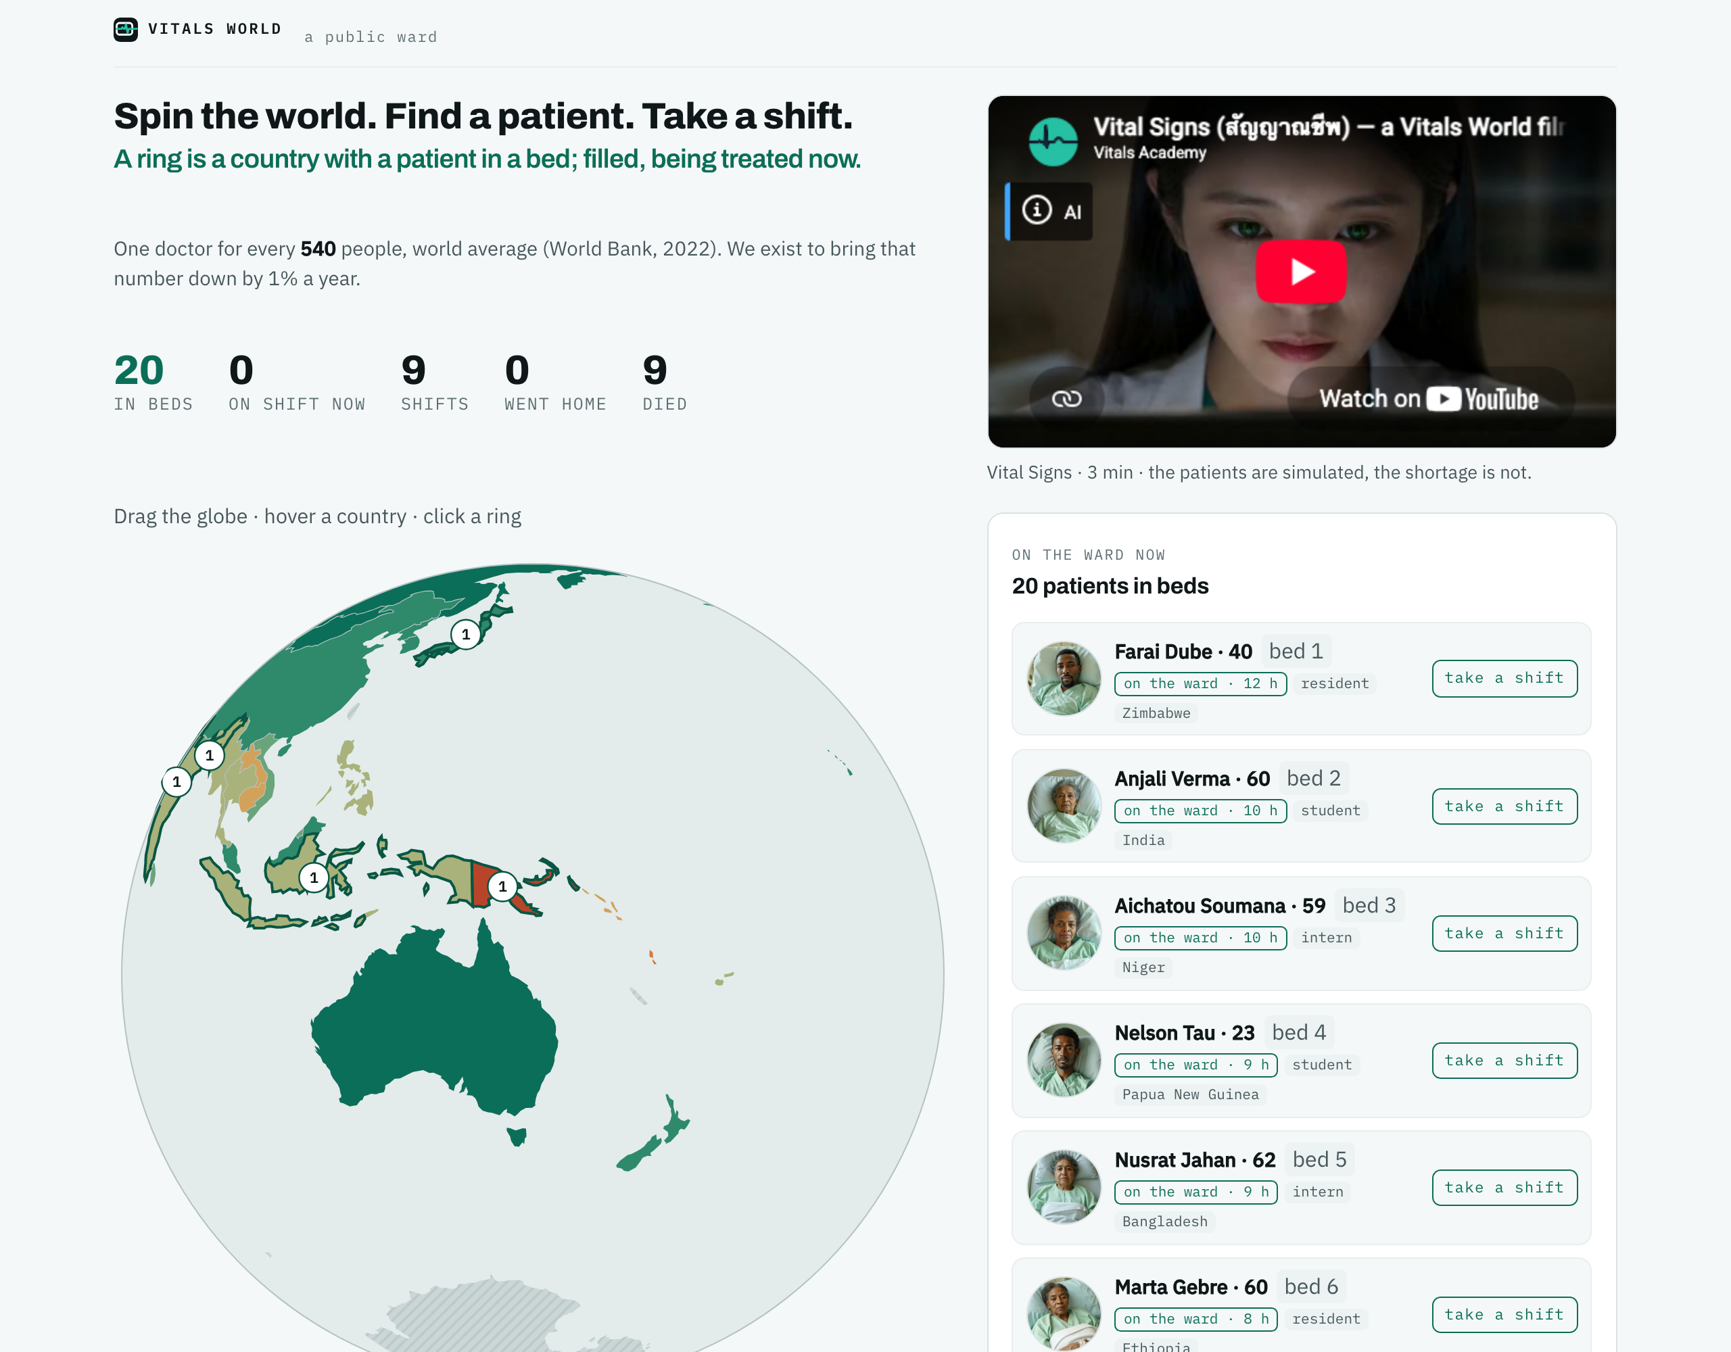Open Nelson Tau's patient photo
The image size is (1731, 1352).
coord(1064,1061)
